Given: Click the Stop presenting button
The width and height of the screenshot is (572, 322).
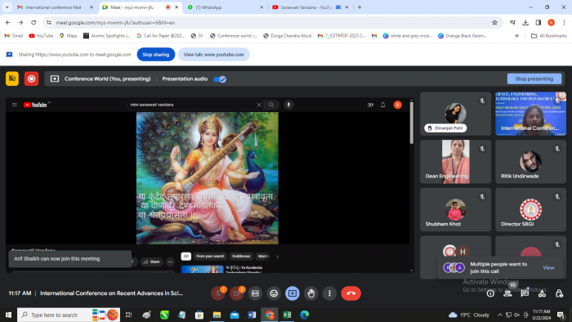Looking at the screenshot, I should pyautogui.click(x=534, y=78).
